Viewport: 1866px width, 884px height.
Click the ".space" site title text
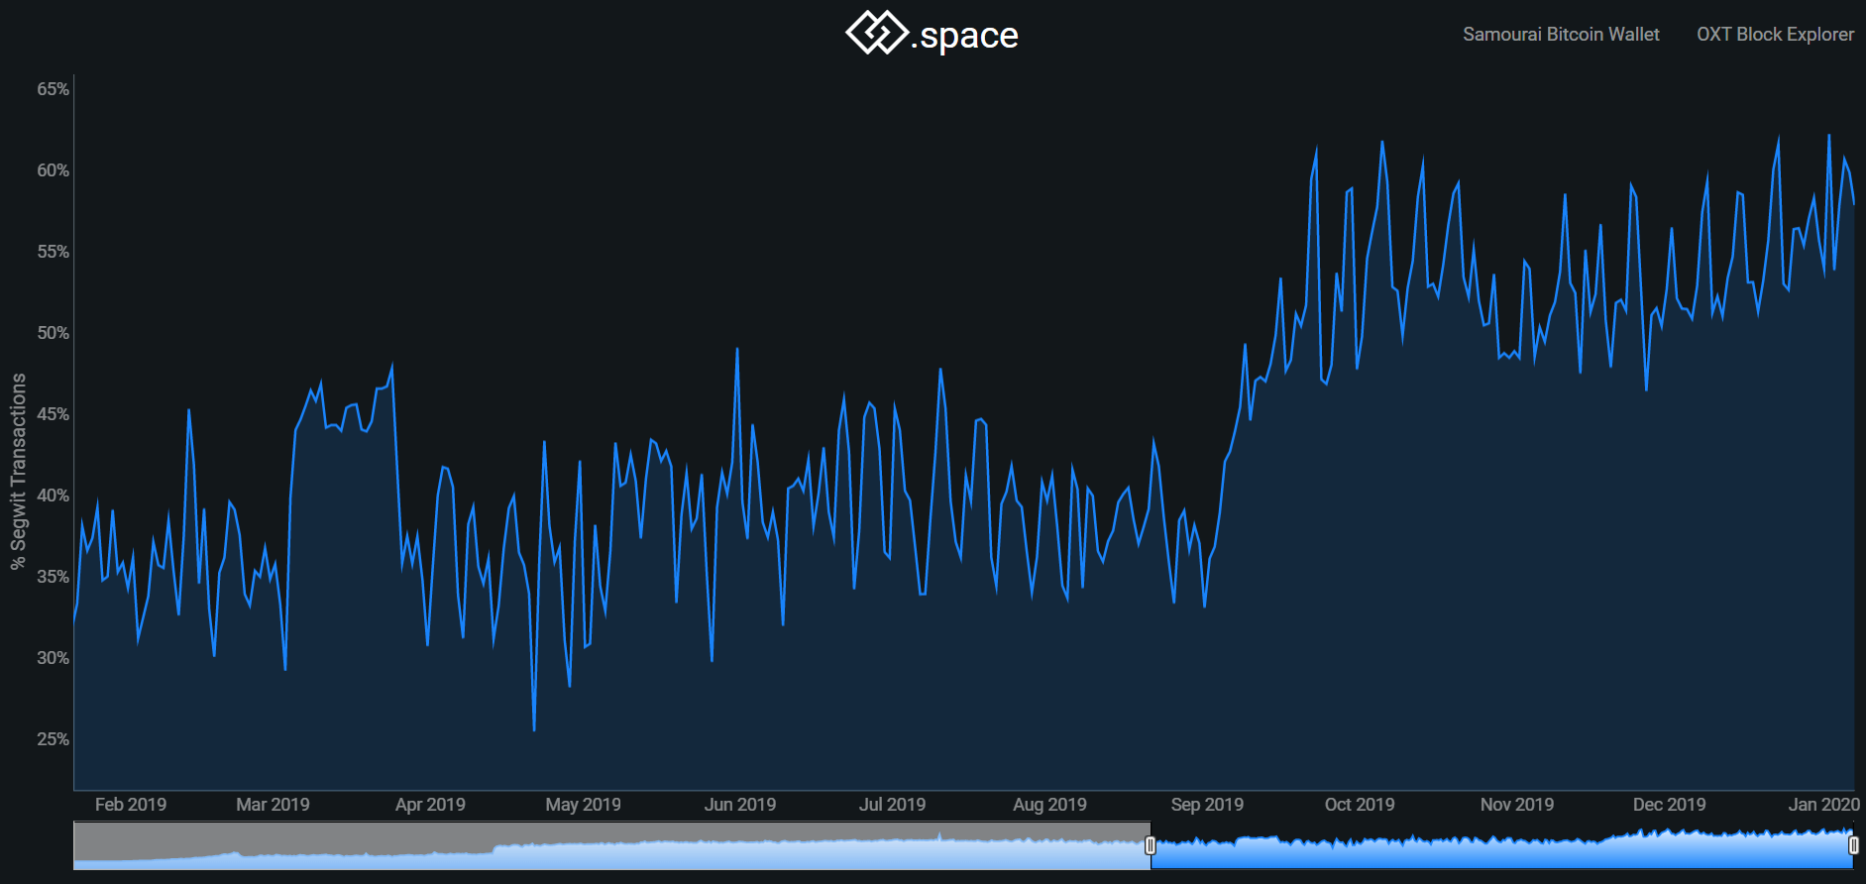tap(964, 36)
